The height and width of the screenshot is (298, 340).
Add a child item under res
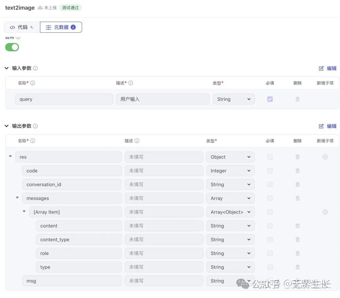pyautogui.click(x=325, y=157)
